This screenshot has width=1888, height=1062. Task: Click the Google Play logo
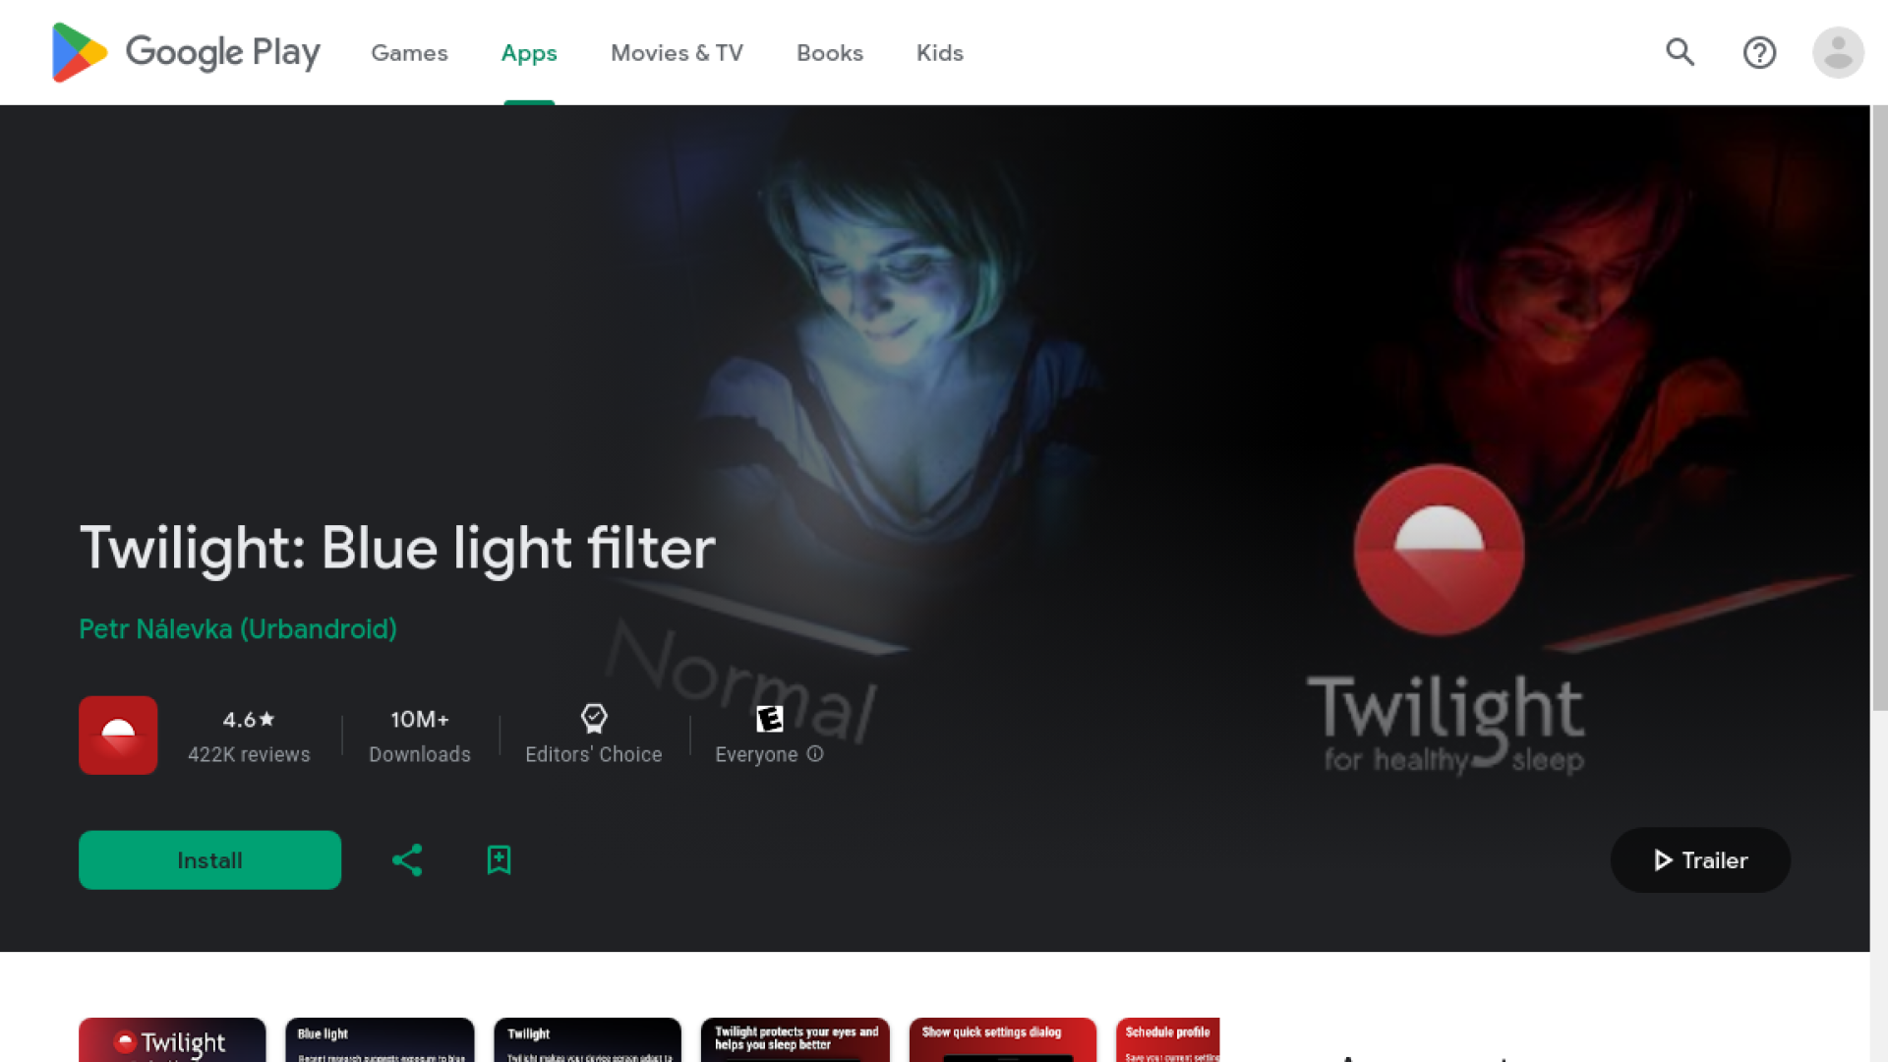tap(185, 52)
